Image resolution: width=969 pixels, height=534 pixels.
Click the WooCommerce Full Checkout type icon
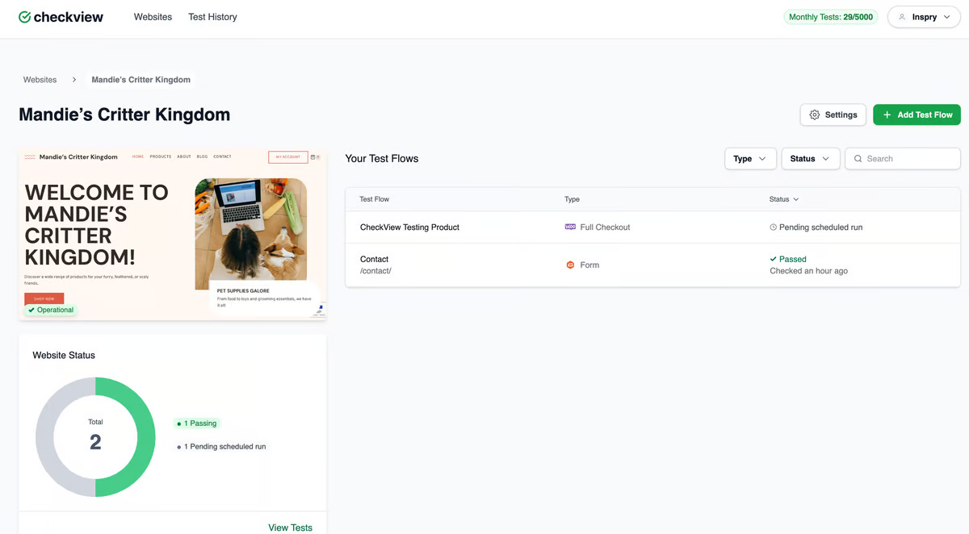(572, 227)
